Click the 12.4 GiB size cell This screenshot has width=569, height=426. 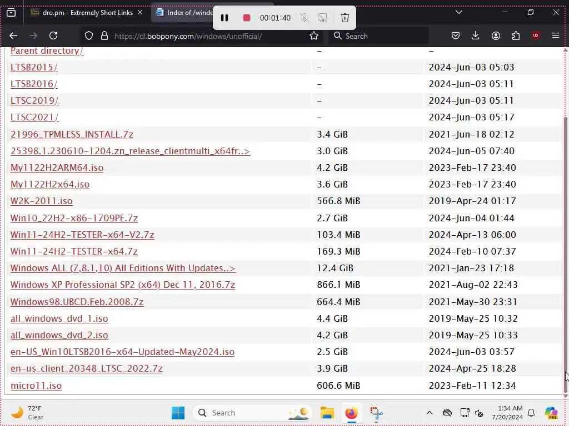[x=335, y=268]
